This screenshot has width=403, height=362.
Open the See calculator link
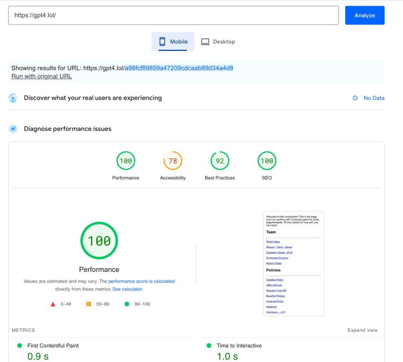127,289
